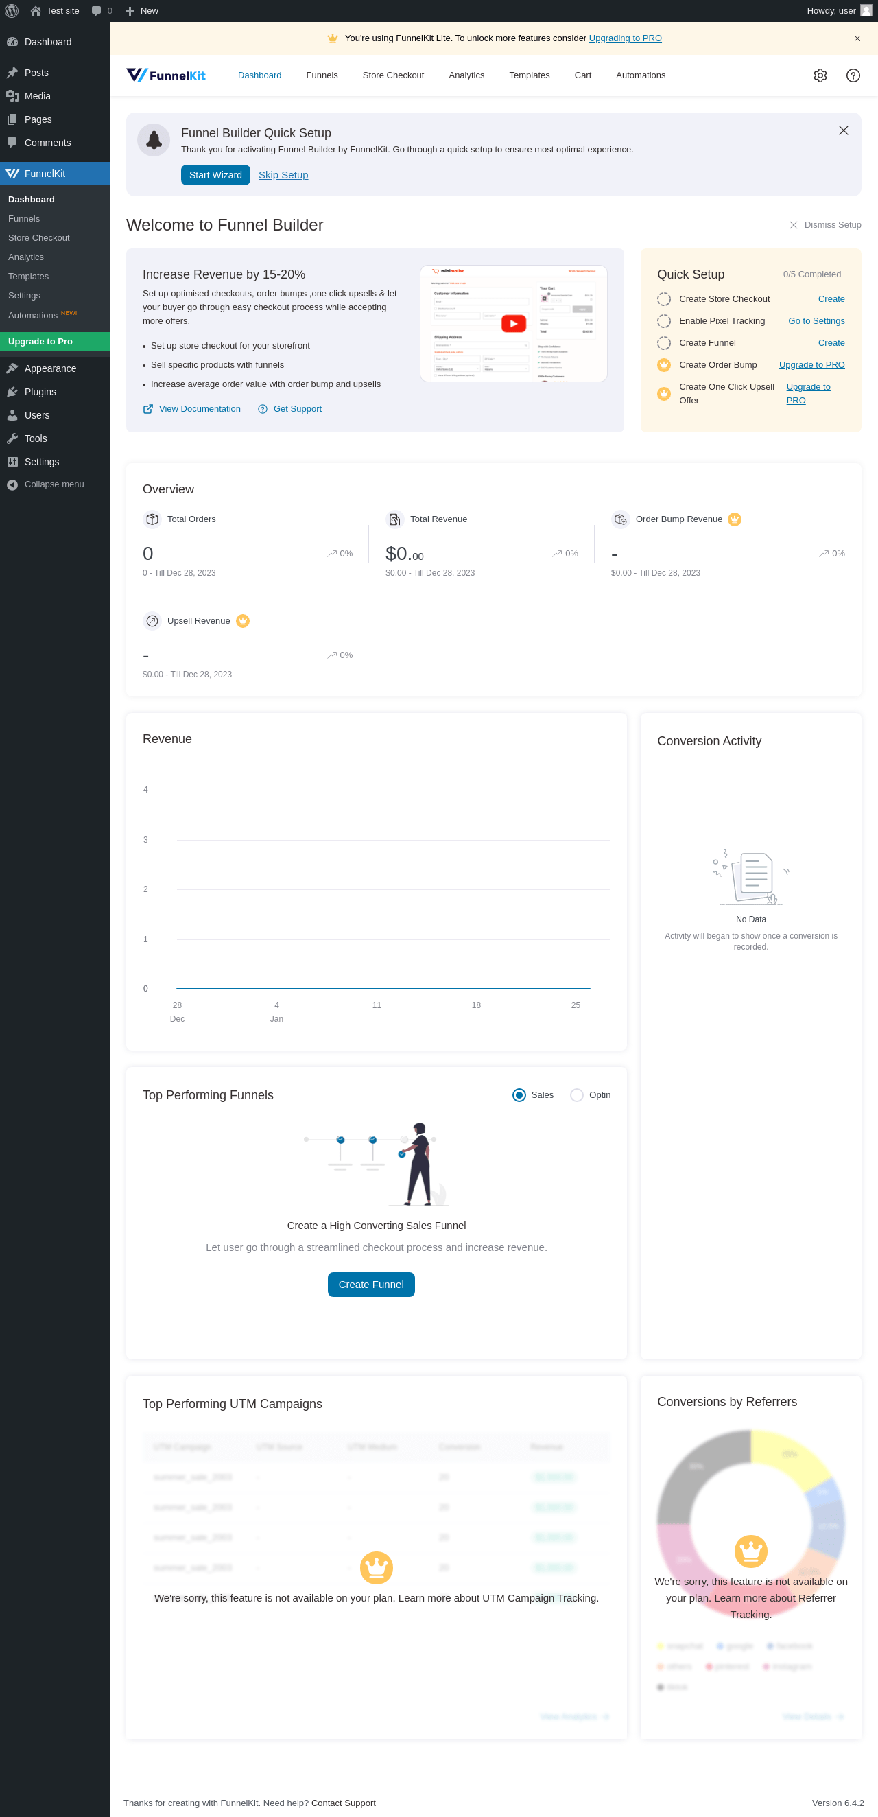
Task: Open Automations in FunnelKit sidebar submenu
Action: pyautogui.click(x=43, y=314)
